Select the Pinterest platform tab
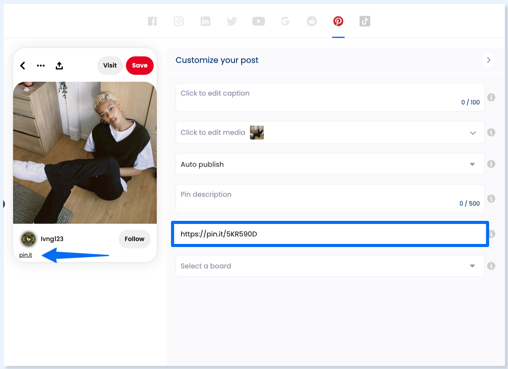This screenshot has height=369, width=508. point(338,21)
